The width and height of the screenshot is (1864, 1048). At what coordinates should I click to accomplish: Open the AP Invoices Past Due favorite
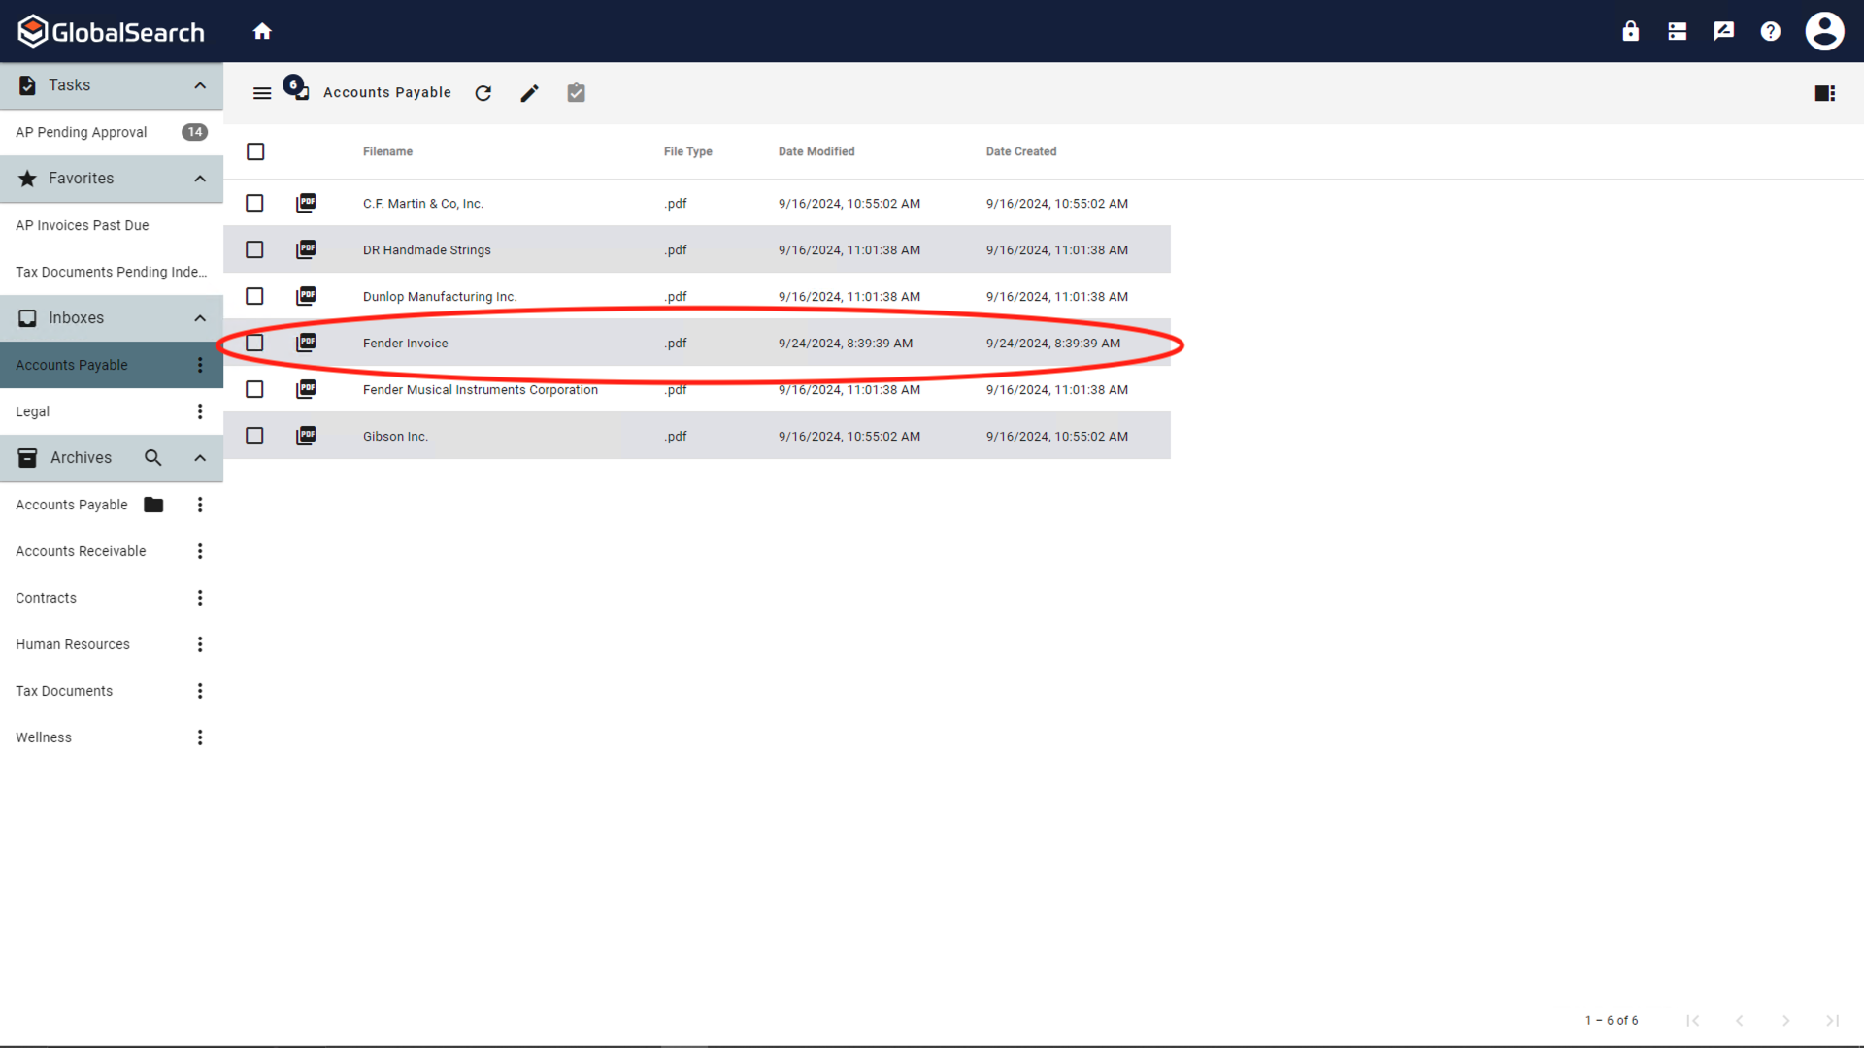(x=82, y=225)
